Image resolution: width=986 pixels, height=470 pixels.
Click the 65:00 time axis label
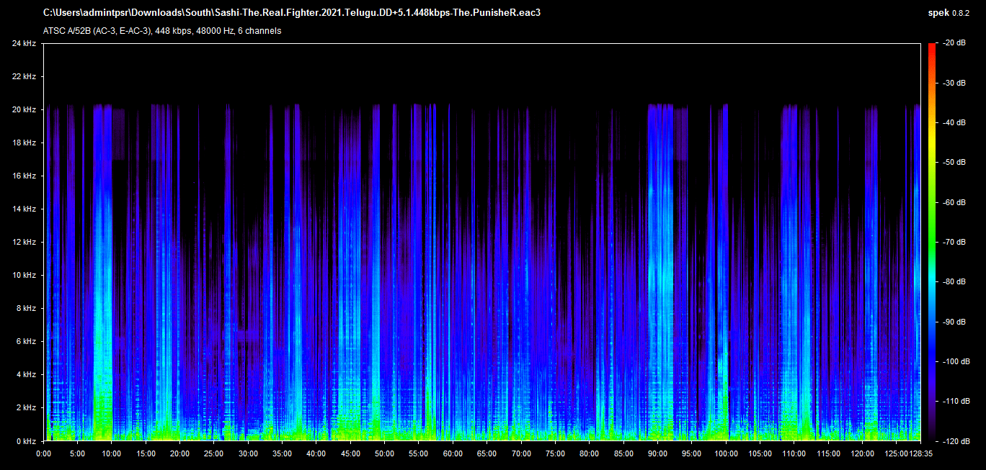coord(487,453)
